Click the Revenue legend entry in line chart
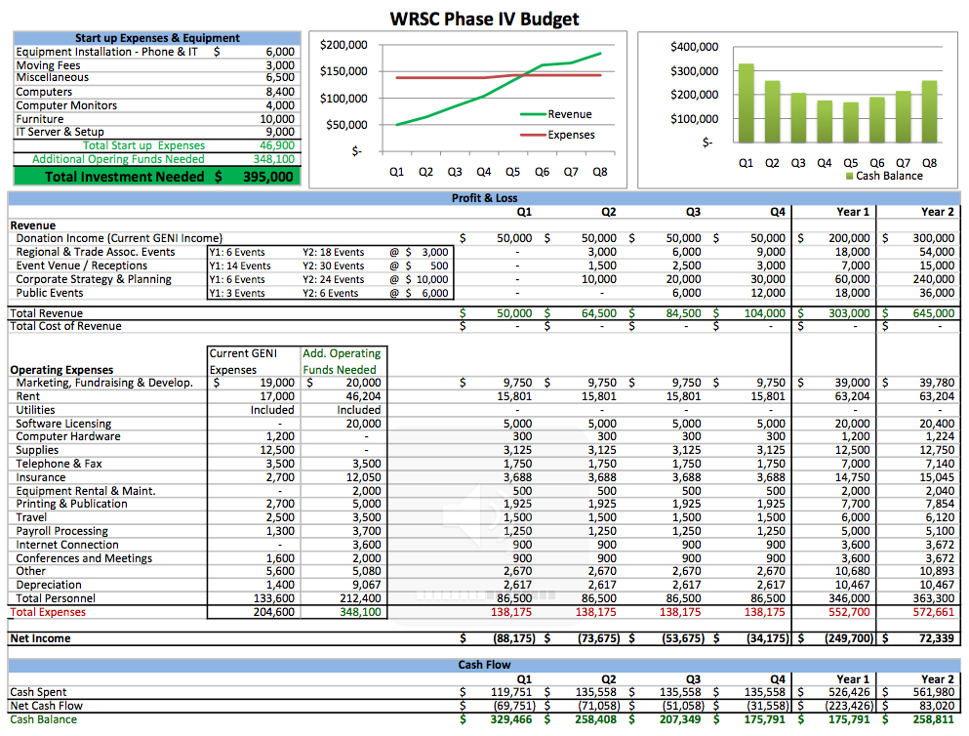The height and width of the screenshot is (736, 969). (x=568, y=114)
